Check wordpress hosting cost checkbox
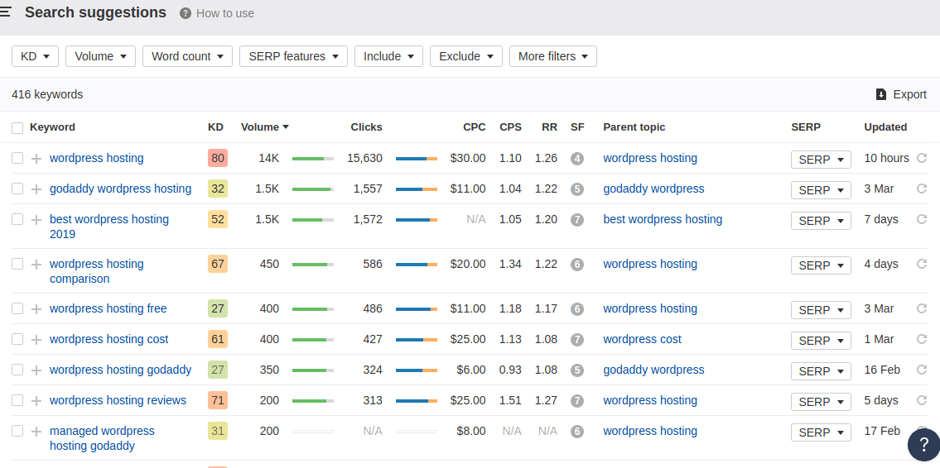Viewport: 940px width, 468px height. [x=17, y=339]
